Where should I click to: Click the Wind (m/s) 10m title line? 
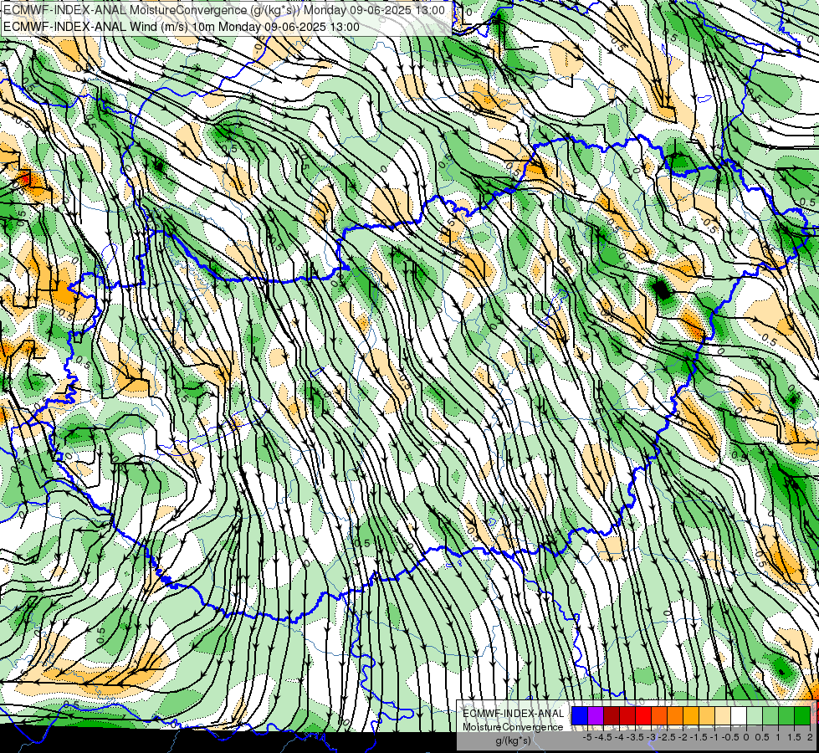[x=182, y=27]
